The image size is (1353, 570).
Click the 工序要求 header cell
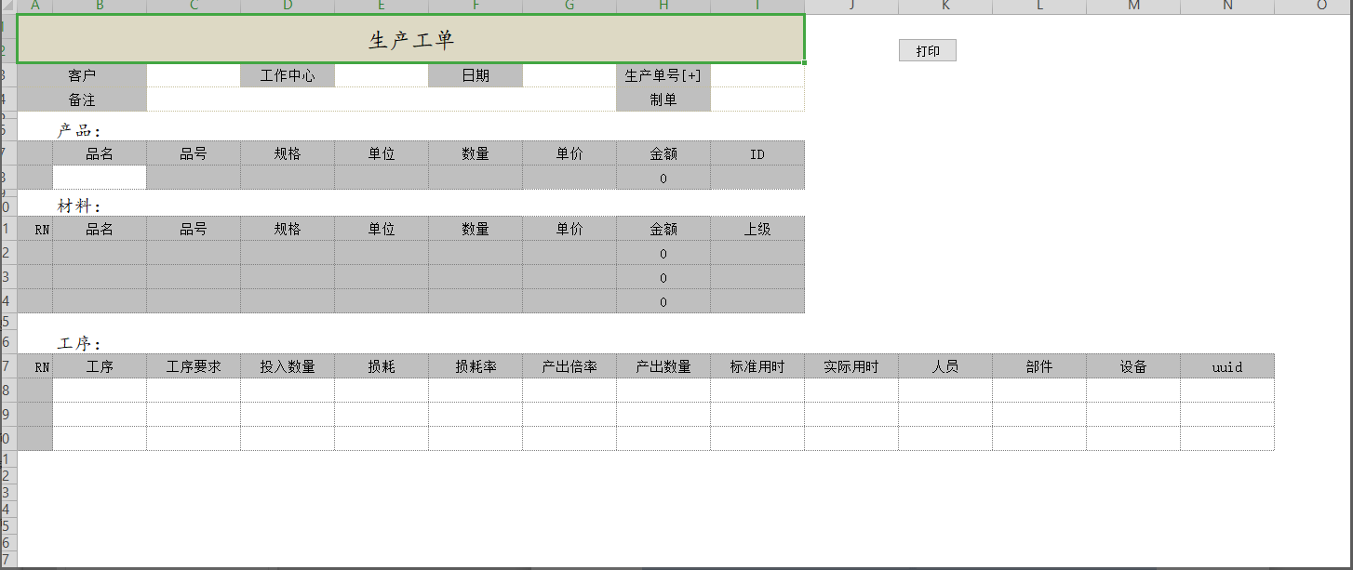click(194, 367)
